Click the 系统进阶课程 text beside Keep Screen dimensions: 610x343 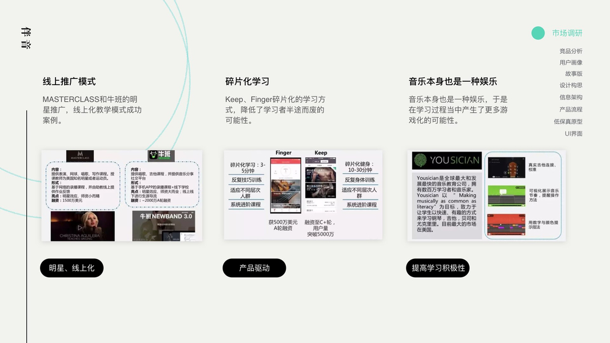tap(361, 205)
